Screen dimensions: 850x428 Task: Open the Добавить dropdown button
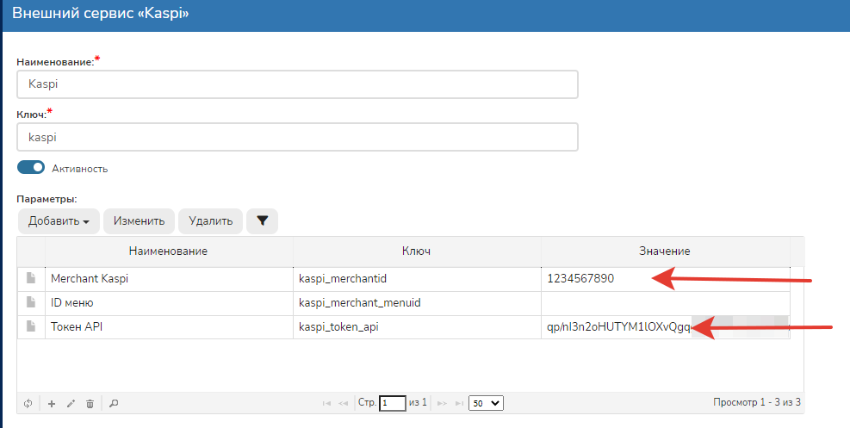coord(59,221)
